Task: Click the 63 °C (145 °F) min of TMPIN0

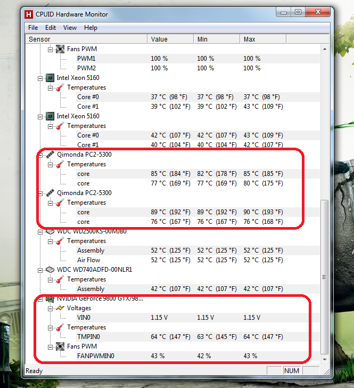Action: pyautogui.click(x=217, y=337)
